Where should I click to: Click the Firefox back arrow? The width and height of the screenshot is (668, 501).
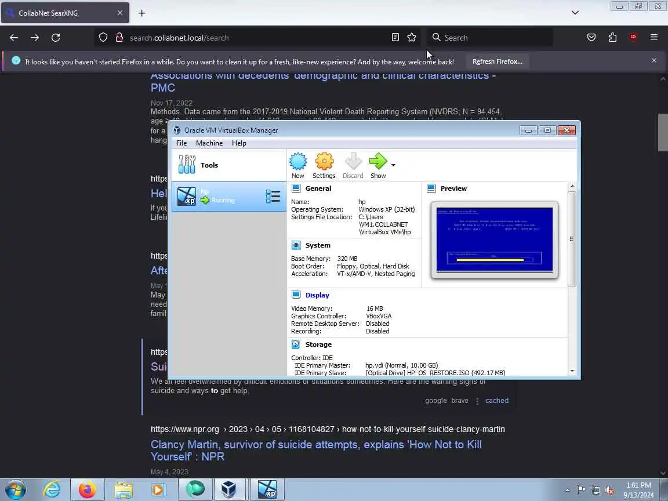point(14,38)
